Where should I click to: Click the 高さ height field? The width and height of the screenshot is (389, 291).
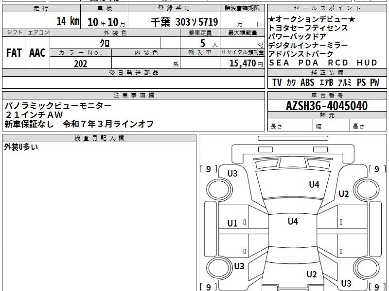click(369, 125)
